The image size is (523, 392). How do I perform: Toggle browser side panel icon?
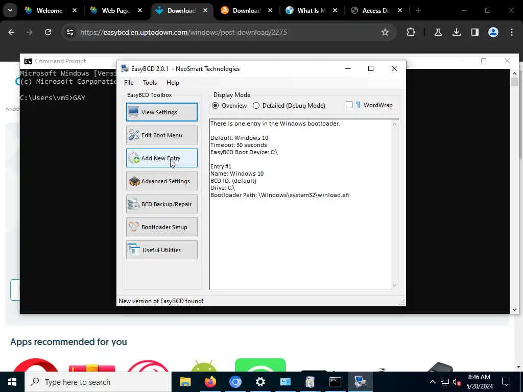(x=474, y=32)
